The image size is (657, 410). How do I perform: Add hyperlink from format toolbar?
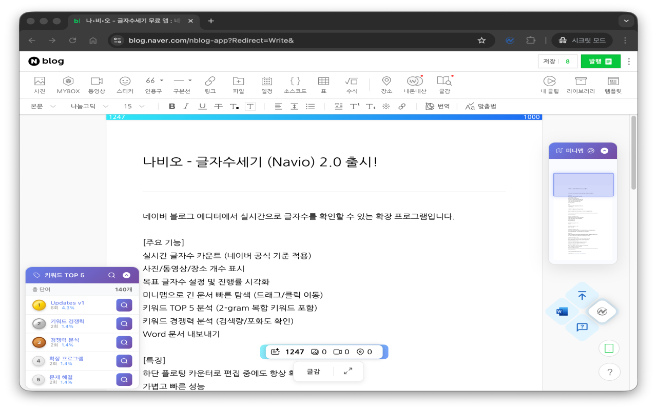click(402, 106)
